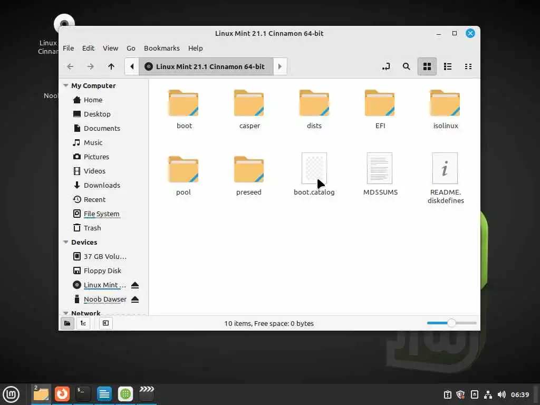Open File System in the sidebar

click(101, 214)
